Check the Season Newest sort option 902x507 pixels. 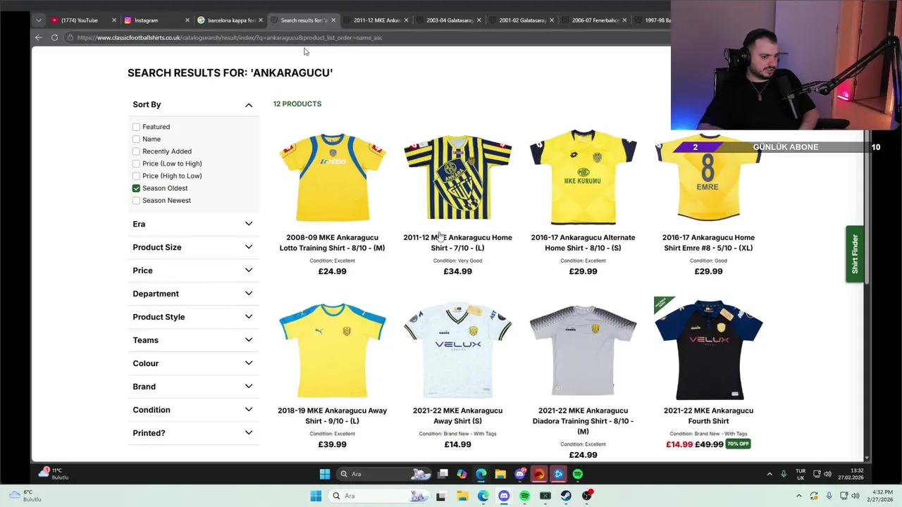click(136, 201)
